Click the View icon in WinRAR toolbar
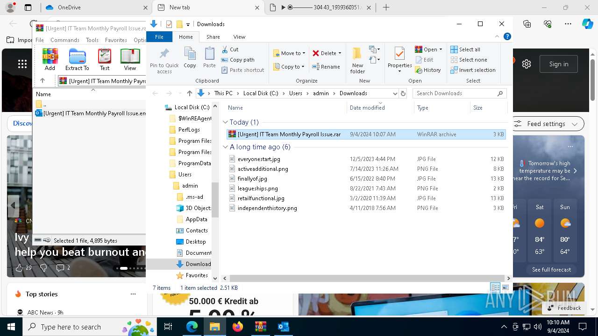Viewport: 598px width, 336px height. click(x=130, y=60)
